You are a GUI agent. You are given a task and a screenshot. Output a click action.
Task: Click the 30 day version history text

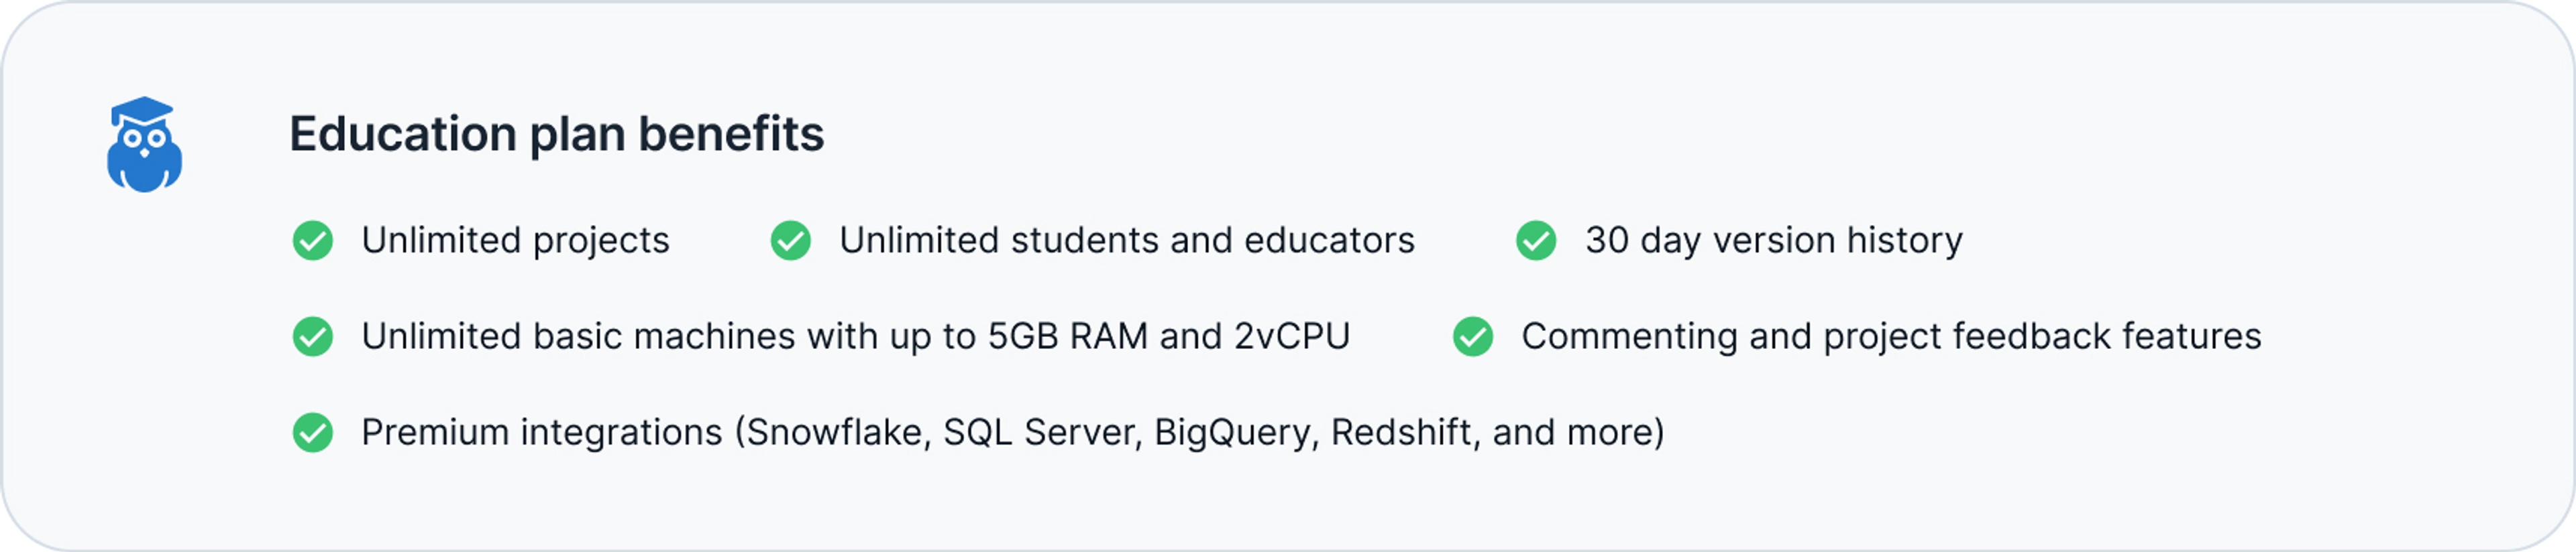1774,240
